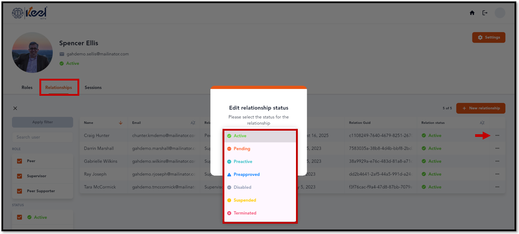Toggle the Supervisor role checkbox
The height and width of the screenshot is (234, 519).
tap(20, 176)
